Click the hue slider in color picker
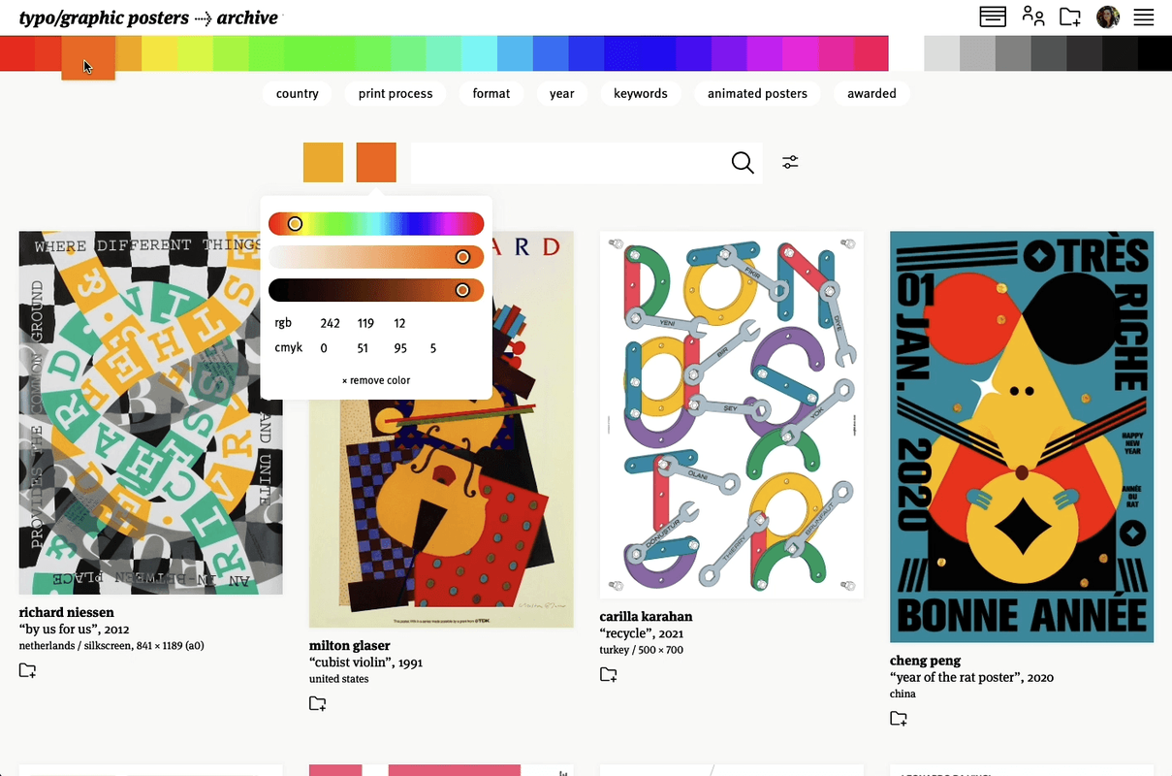This screenshot has width=1172, height=776. [x=376, y=224]
